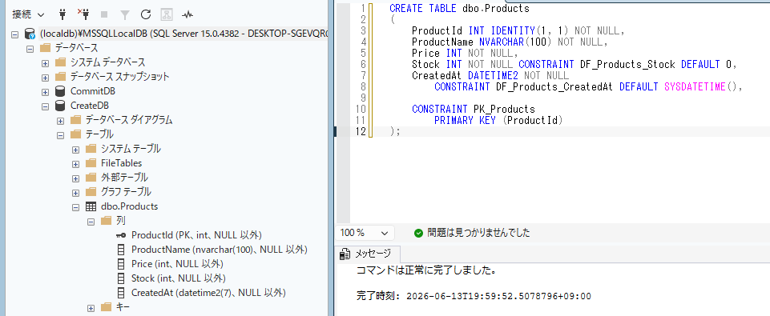The height and width of the screenshot is (316, 770).
Task: Open the 接続 dropdown in Object Explorer
Action: coord(28,14)
